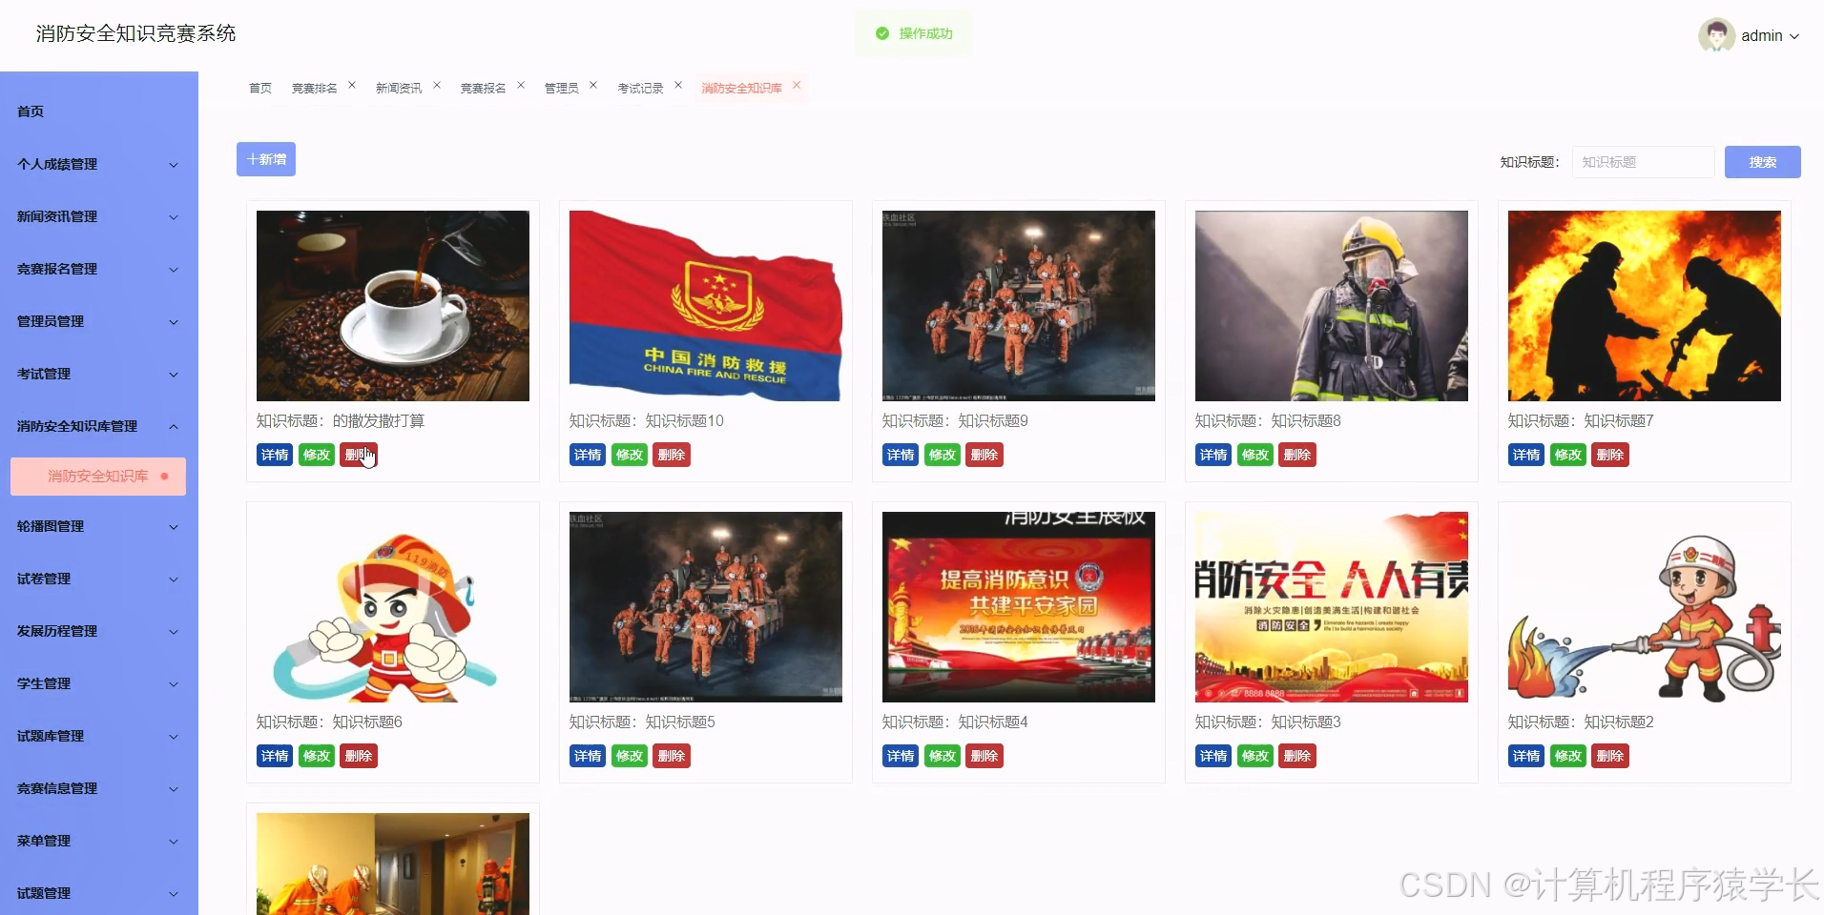
Task: Click the China Fire and Rescue flag image
Action: (706, 306)
